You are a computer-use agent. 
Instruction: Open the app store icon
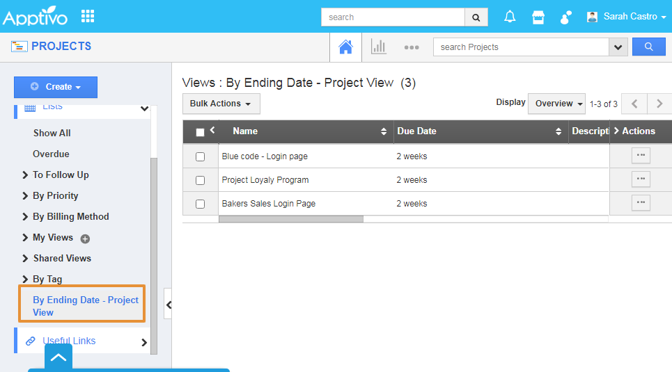[538, 17]
